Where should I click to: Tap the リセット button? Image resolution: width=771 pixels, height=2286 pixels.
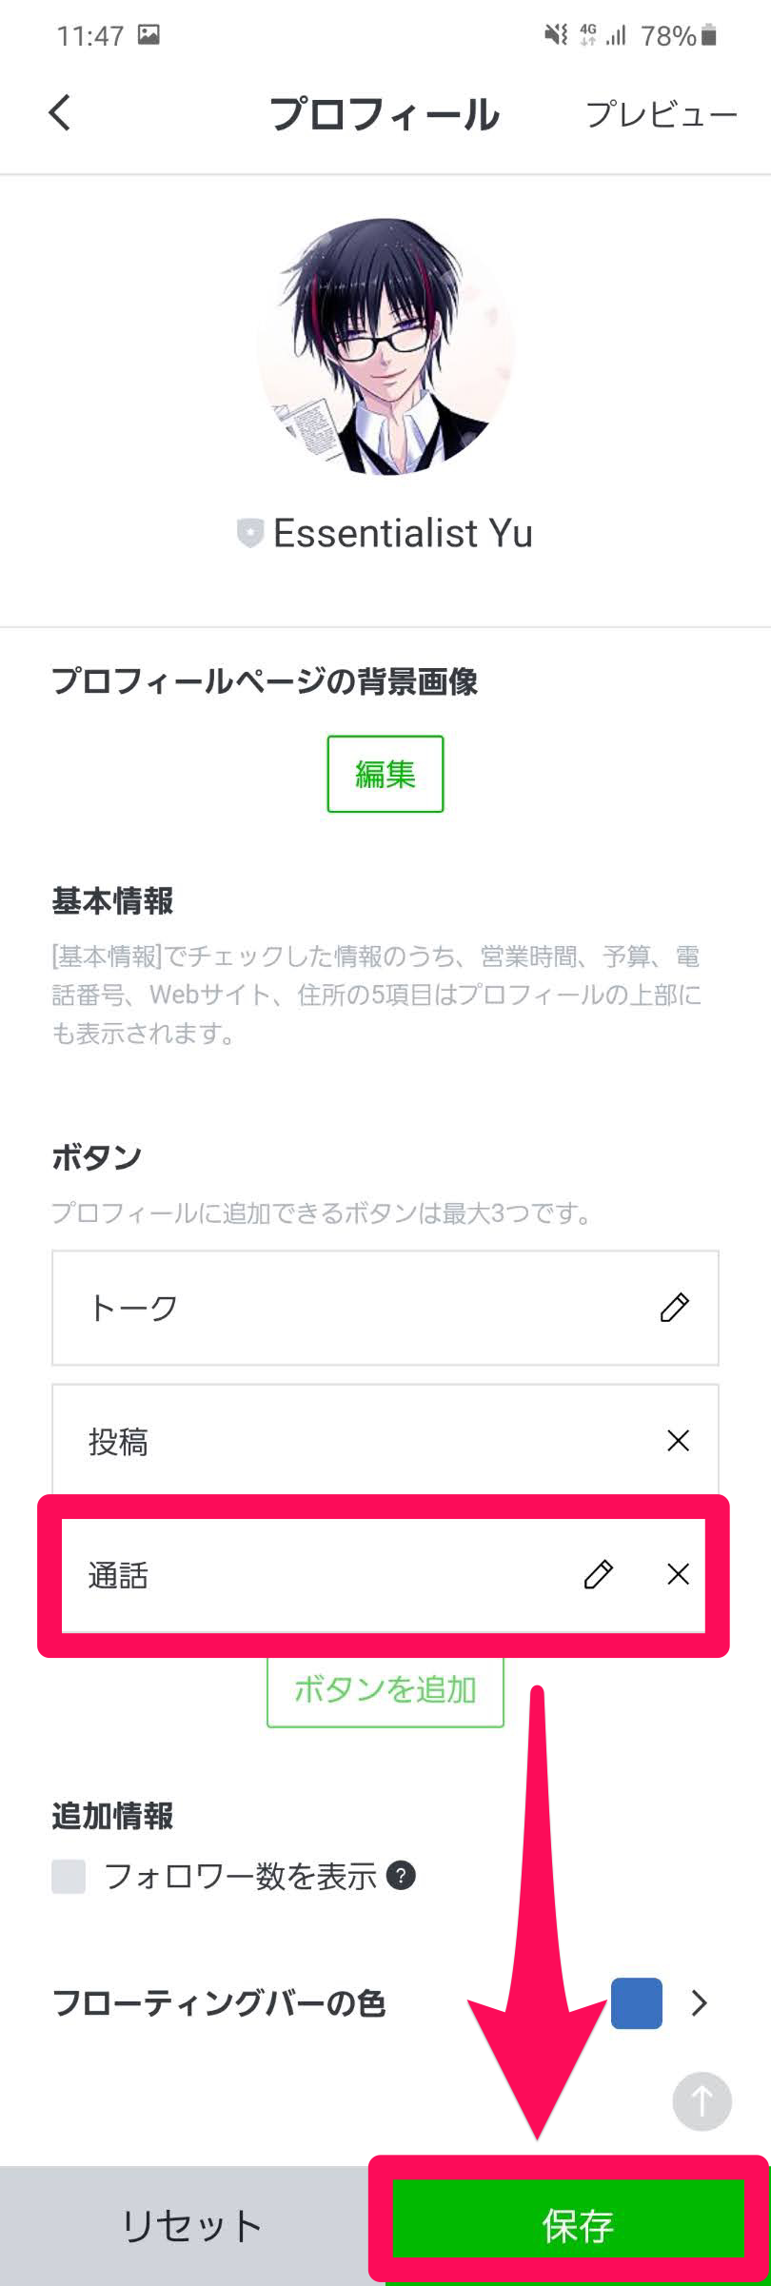[x=190, y=2225]
